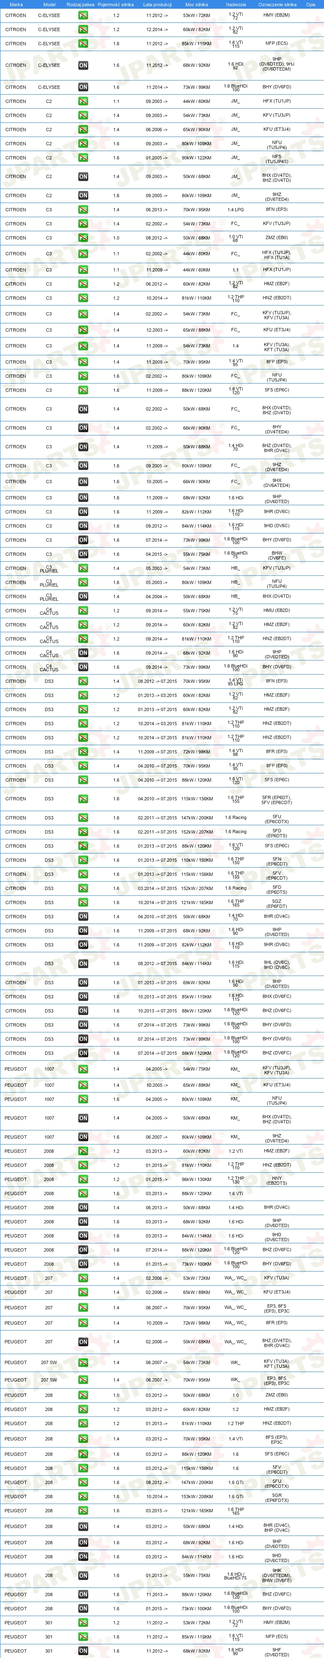Viewport: 324px width, 1658px height.
Task: Click PB icon in DS3 5GZ (EP6FDT) row
Action: [83, 902]
